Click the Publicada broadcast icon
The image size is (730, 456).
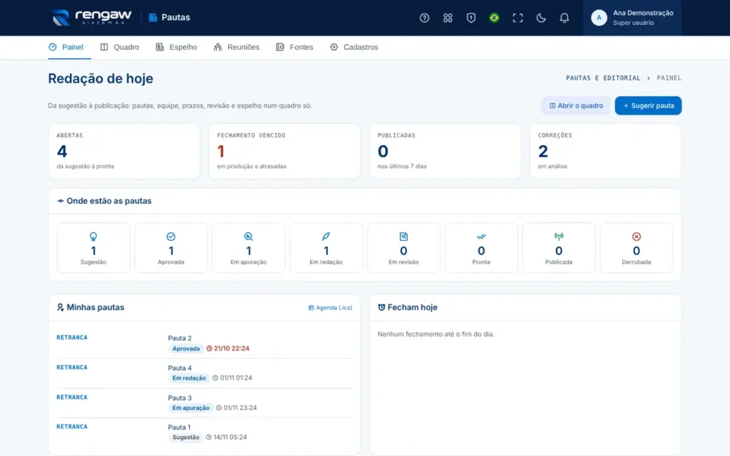[559, 237]
